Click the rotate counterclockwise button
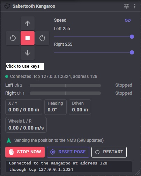 coord(13,38)
